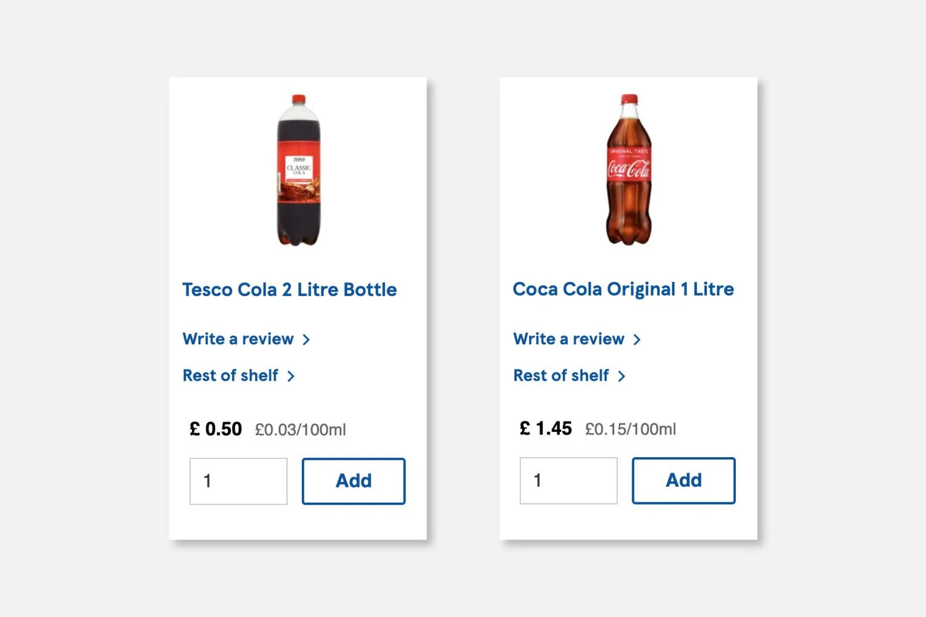
Task: Click 'Rest of shelf' text under Coca Cola Original
Action: click(561, 375)
